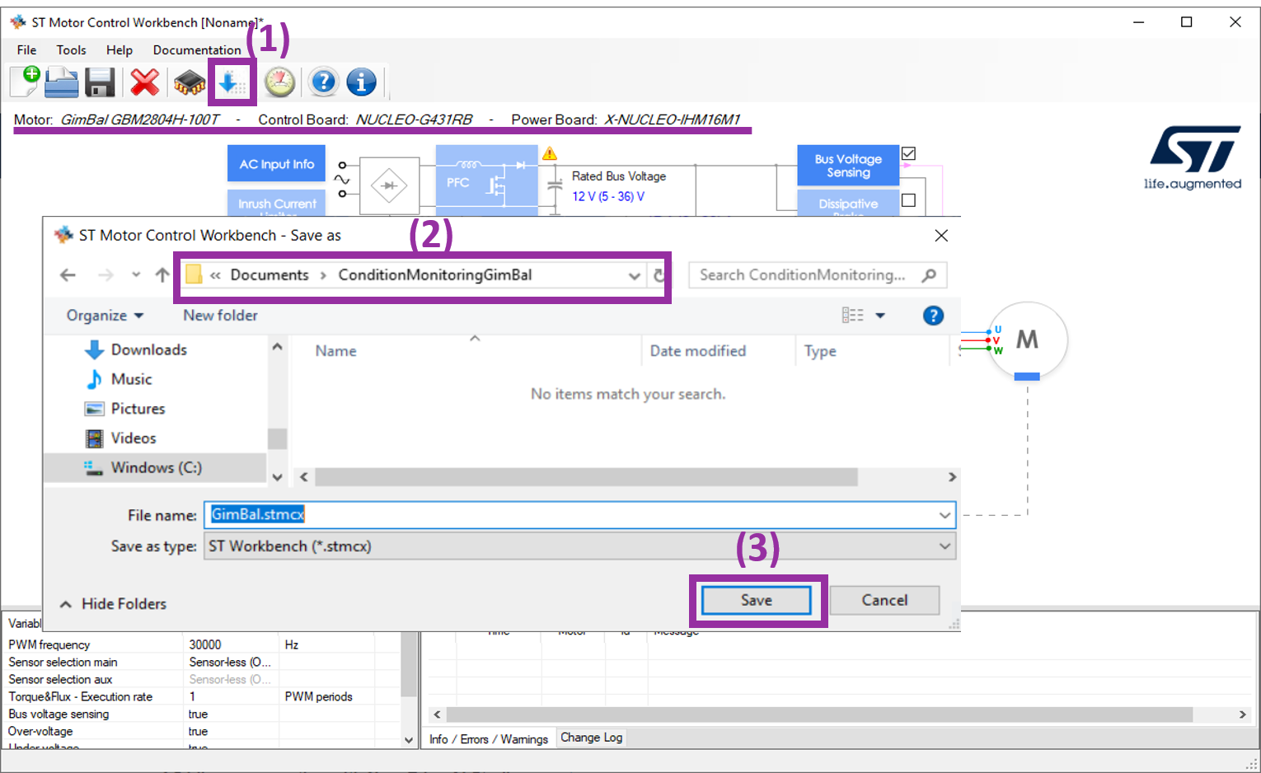Screen dimensions: 1261x773
Task: Click the New Project toolbar icon
Action: click(x=25, y=82)
